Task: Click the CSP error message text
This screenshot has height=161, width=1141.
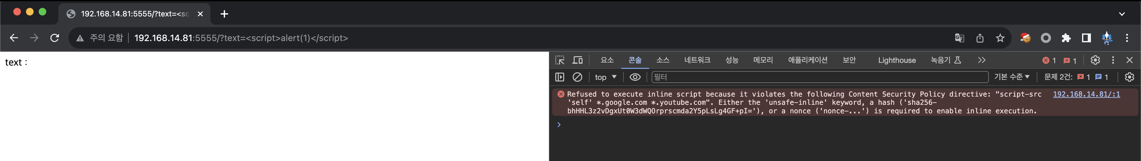Action: pyautogui.click(x=804, y=102)
